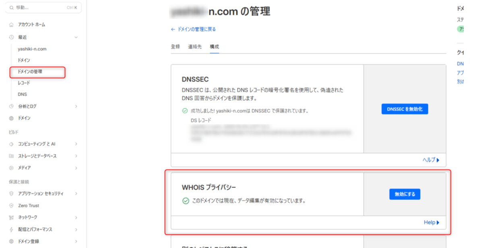Click the DNSSEC を無効化 button
This screenshot has width=483, height=248.
pos(405,109)
